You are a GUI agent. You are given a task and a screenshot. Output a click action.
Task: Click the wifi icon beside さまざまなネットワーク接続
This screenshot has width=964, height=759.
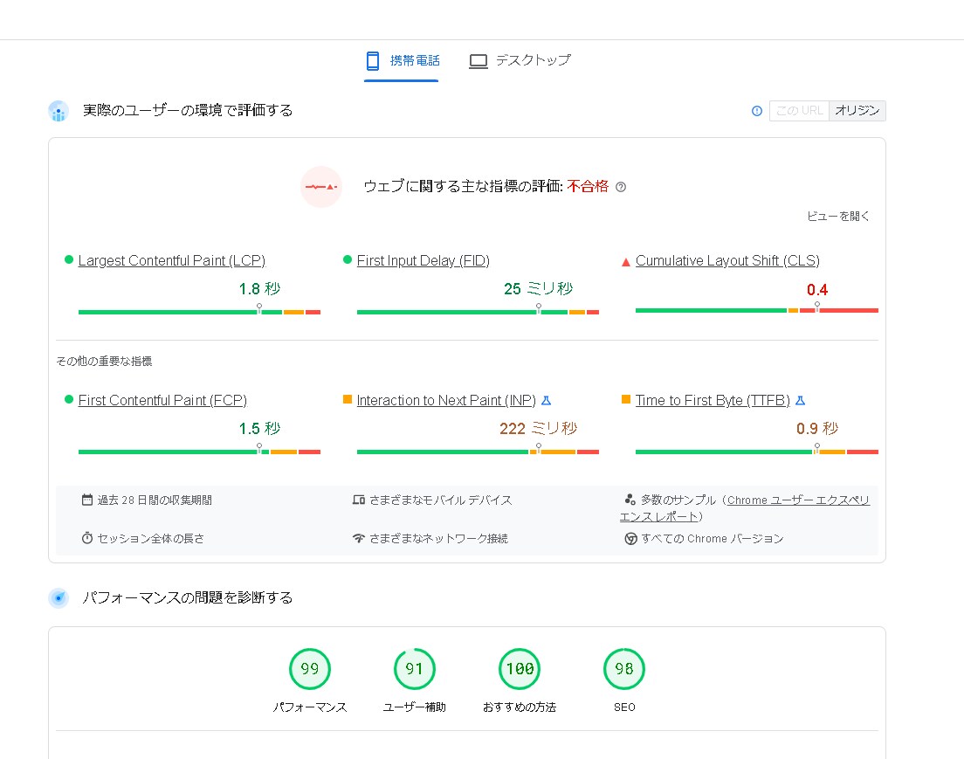(358, 538)
